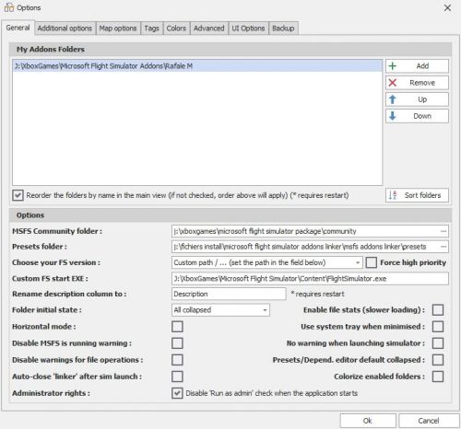Click the Options window title icon
Screen dimensions: 461x429
[x=9, y=7]
